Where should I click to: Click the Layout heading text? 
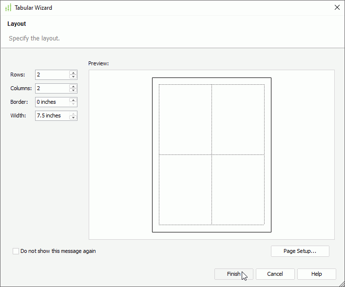pyautogui.click(x=17, y=24)
